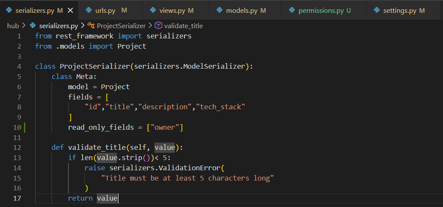Click the M status badge on models.py tab

[263, 10]
